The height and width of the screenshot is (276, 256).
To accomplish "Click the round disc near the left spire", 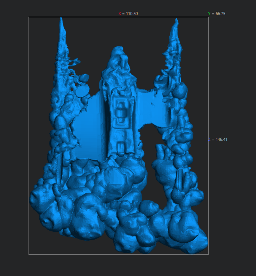I will coord(82,92).
